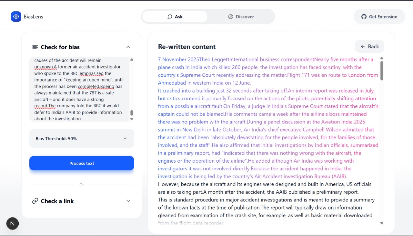Click the left arrow icon in Back button
The image size is (413, 236).
click(363, 47)
